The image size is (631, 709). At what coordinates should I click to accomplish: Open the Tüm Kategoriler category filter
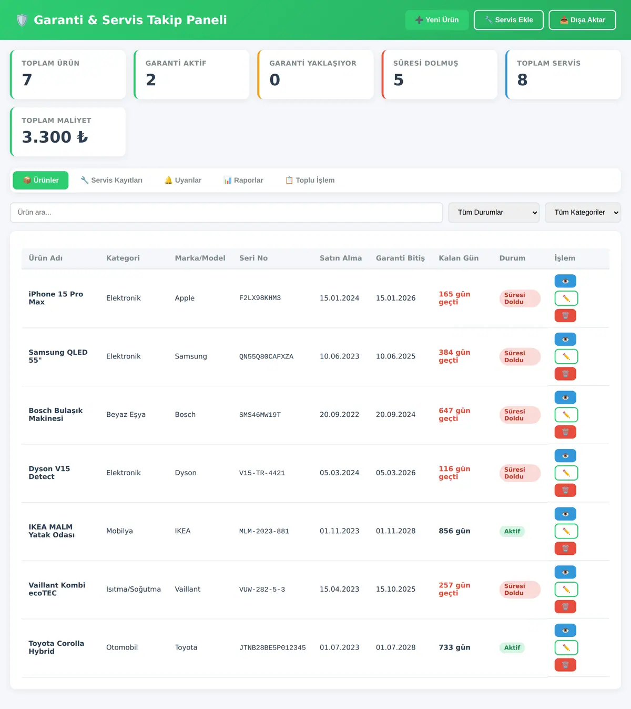tap(583, 213)
